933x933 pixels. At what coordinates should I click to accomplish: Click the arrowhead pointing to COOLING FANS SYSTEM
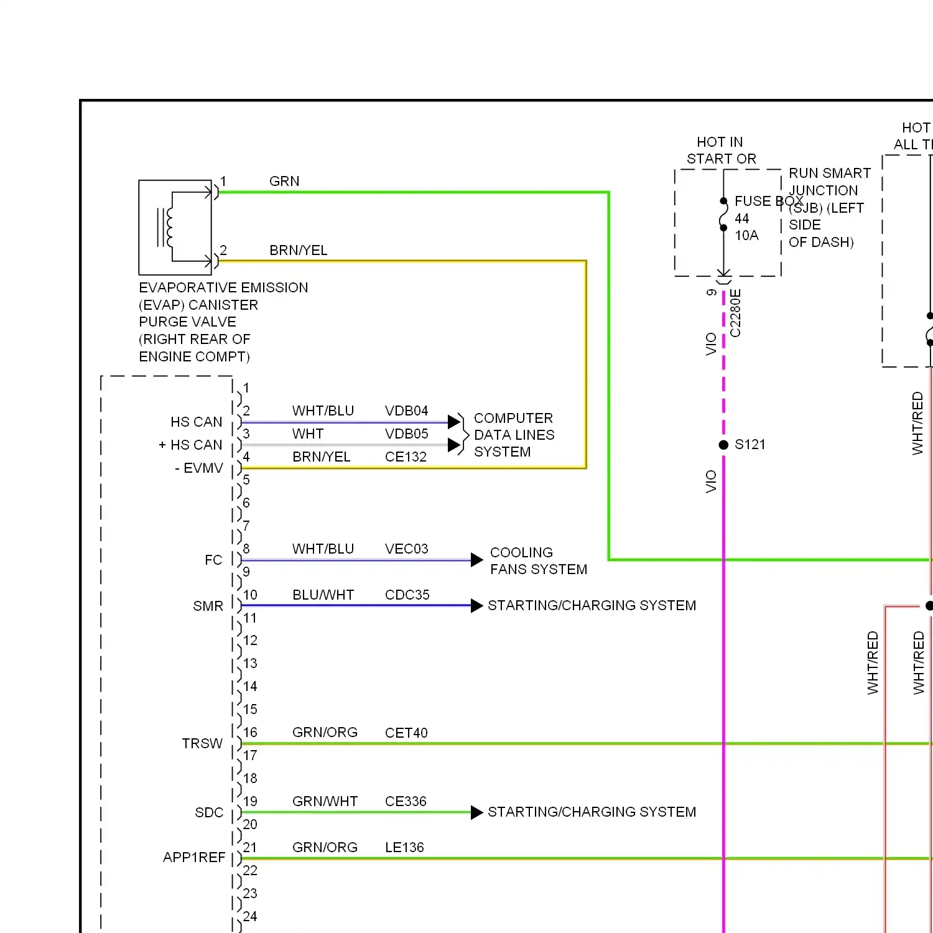(477, 560)
